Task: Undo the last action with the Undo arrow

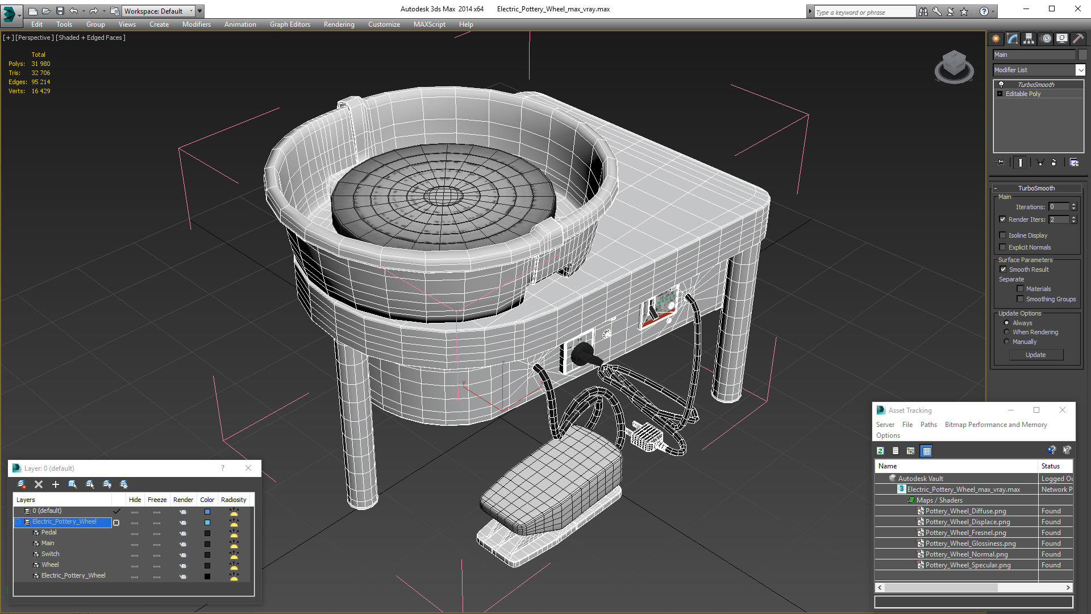Action: [x=73, y=11]
